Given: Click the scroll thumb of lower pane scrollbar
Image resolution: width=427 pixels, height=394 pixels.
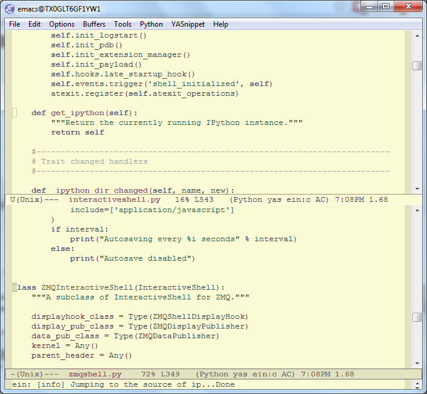Looking at the screenshot, I should [x=417, y=317].
